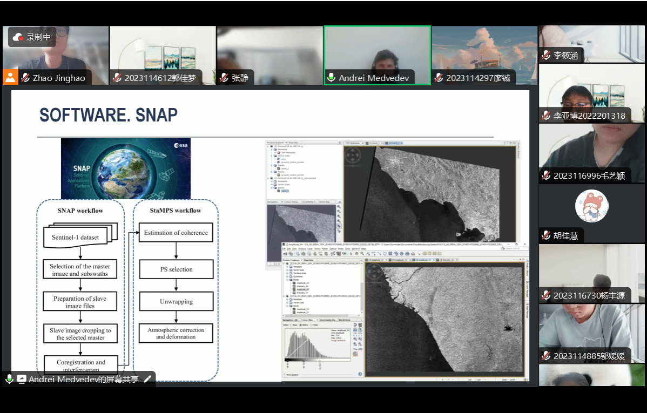Image resolution: width=647 pixels, height=413 pixels.
Task: Click the 2023116730杨丰源 name label
Action: [x=589, y=295]
